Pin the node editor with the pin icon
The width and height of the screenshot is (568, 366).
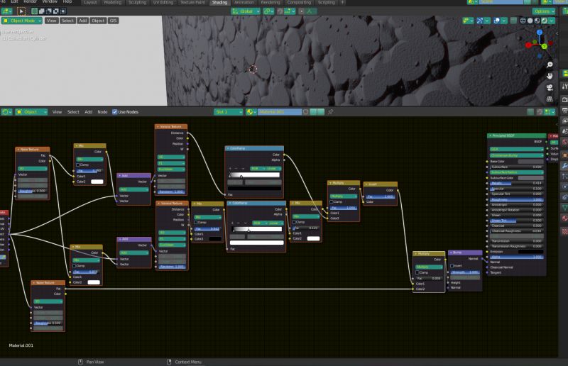point(330,112)
